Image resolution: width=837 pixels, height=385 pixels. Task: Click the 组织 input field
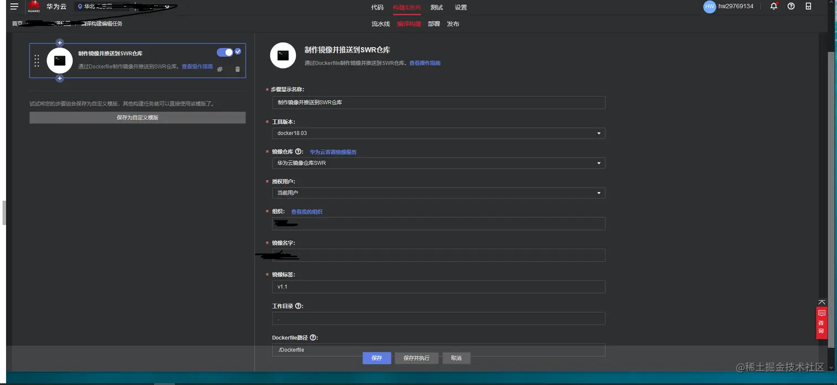(438, 223)
